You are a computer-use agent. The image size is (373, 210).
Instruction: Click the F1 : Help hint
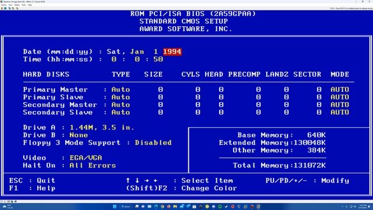click(32, 188)
